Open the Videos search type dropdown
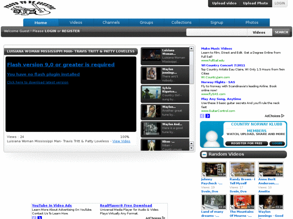This screenshot has width=293, height=219. click(x=260, y=32)
